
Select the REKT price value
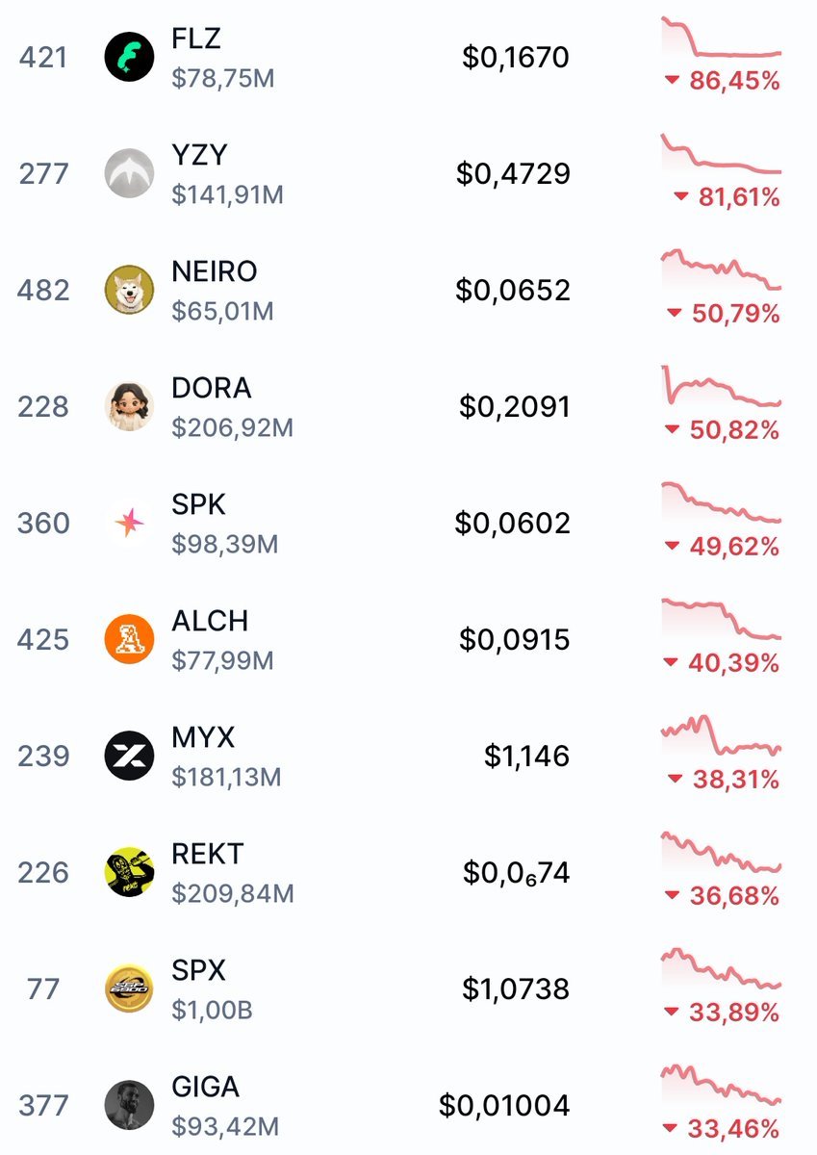(517, 873)
